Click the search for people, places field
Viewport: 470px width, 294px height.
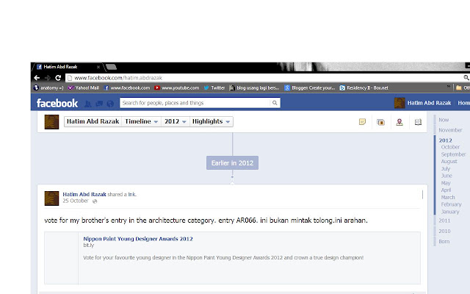pos(195,103)
